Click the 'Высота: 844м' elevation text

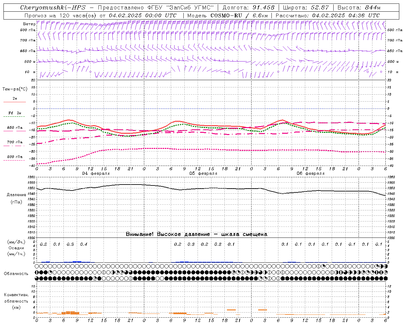pyautogui.click(x=359, y=8)
